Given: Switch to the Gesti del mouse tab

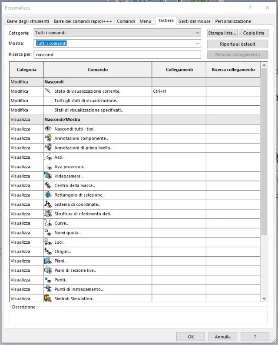Looking at the screenshot, I should coord(195,21).
